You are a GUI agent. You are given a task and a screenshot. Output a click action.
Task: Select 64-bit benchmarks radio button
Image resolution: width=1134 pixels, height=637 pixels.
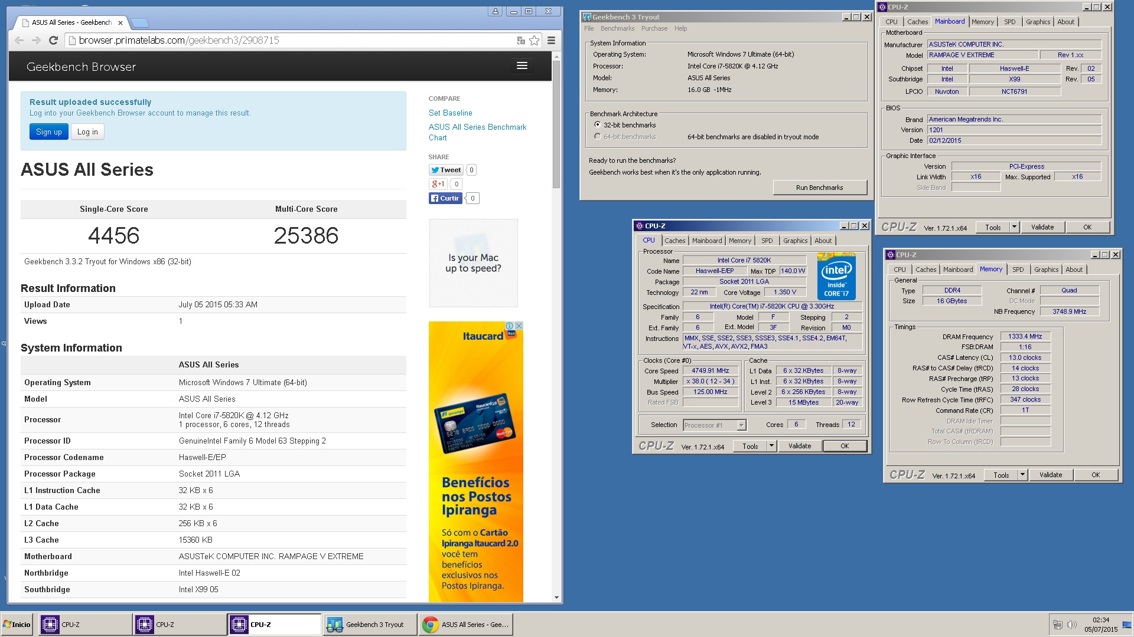(x=598, y=137)
